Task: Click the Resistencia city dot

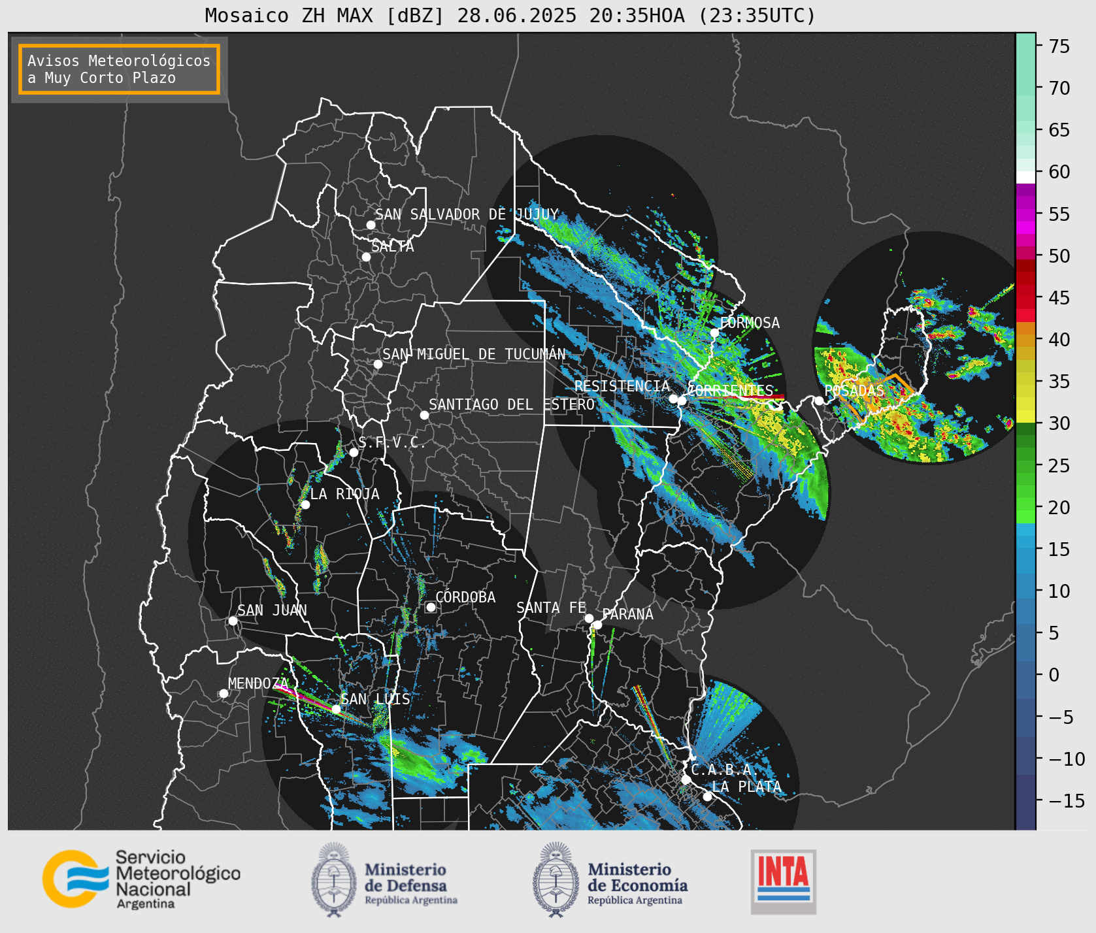Action: tap(673, 399)
